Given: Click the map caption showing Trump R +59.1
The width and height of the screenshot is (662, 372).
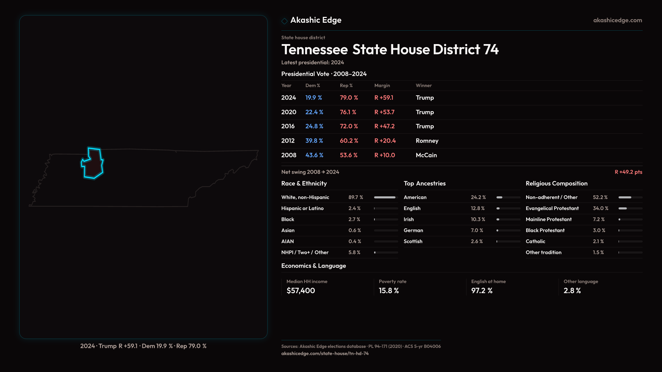Looking at the screenshot, I should pos(143,346).
